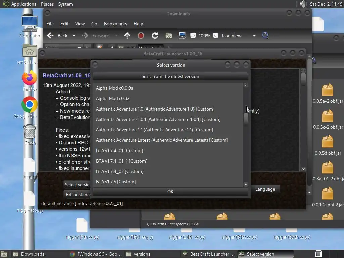Select Authentic Adventure 1.1 [Custom]

pos(168,130)
